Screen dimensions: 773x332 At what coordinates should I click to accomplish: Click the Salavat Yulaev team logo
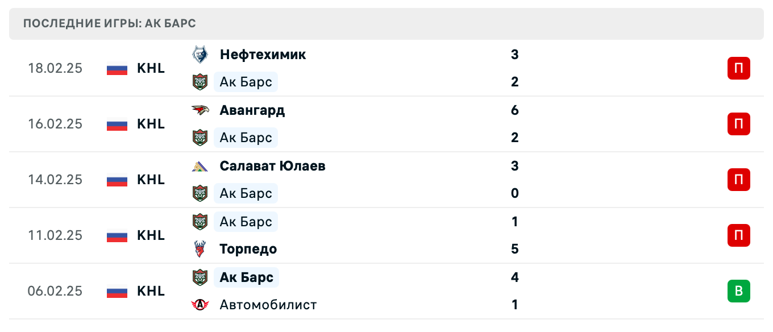[200, 166]
